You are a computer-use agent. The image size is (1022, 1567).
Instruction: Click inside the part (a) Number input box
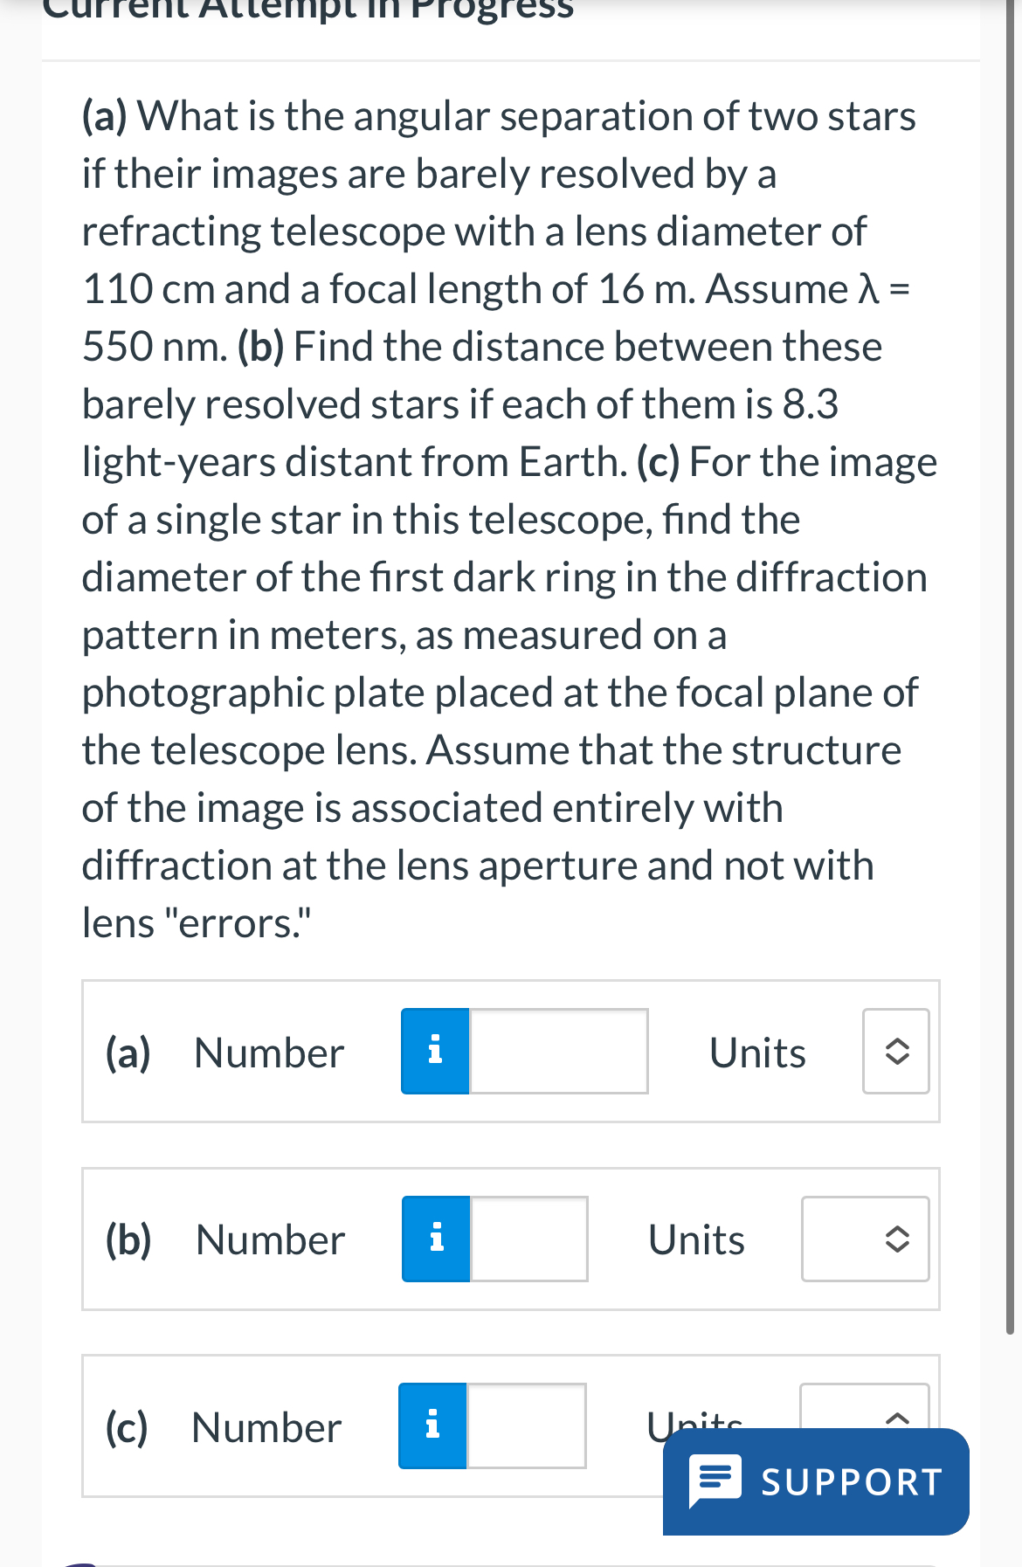(x=559, y=1051)
